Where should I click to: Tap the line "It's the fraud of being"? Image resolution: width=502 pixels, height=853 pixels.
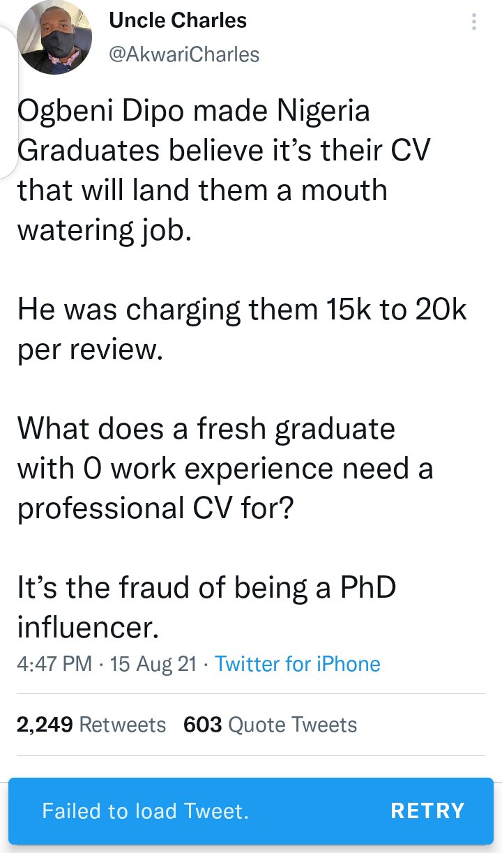[206, 588]
